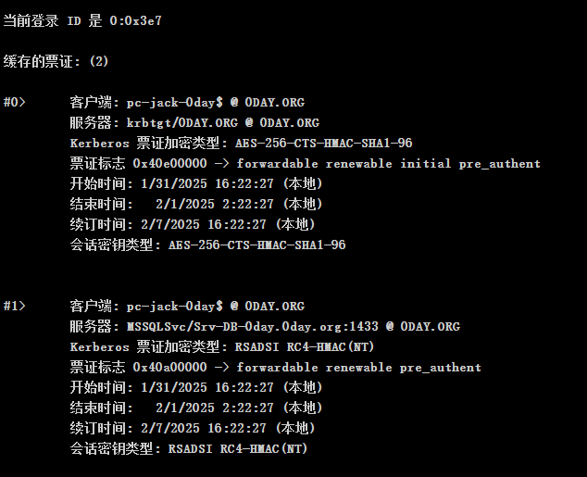Click the word initial in ticket #0 flags
The height and width of the screenshot is (477, 587).
(x=425, y=164)
